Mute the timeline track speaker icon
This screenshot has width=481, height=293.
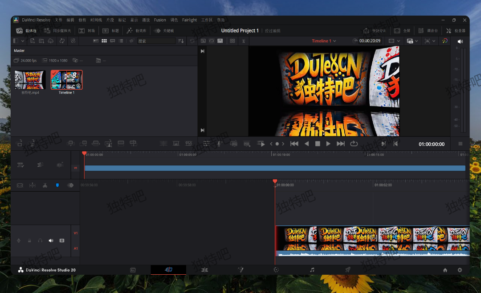(x=51, y=241)
